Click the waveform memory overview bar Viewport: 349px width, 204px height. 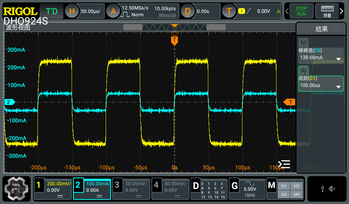(x=174, y=27)
